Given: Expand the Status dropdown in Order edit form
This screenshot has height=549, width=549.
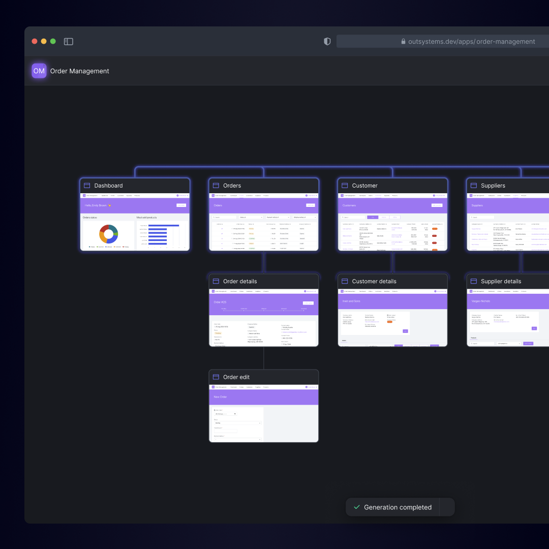Looking at the screenshot, I should click(x=237, y=423).
